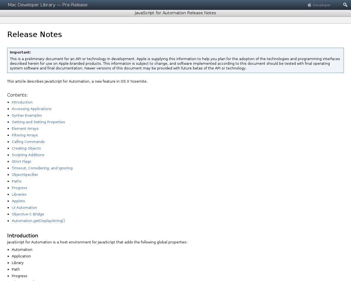Open the Developer link in header
351x281 pixels.
coord(322,5)
